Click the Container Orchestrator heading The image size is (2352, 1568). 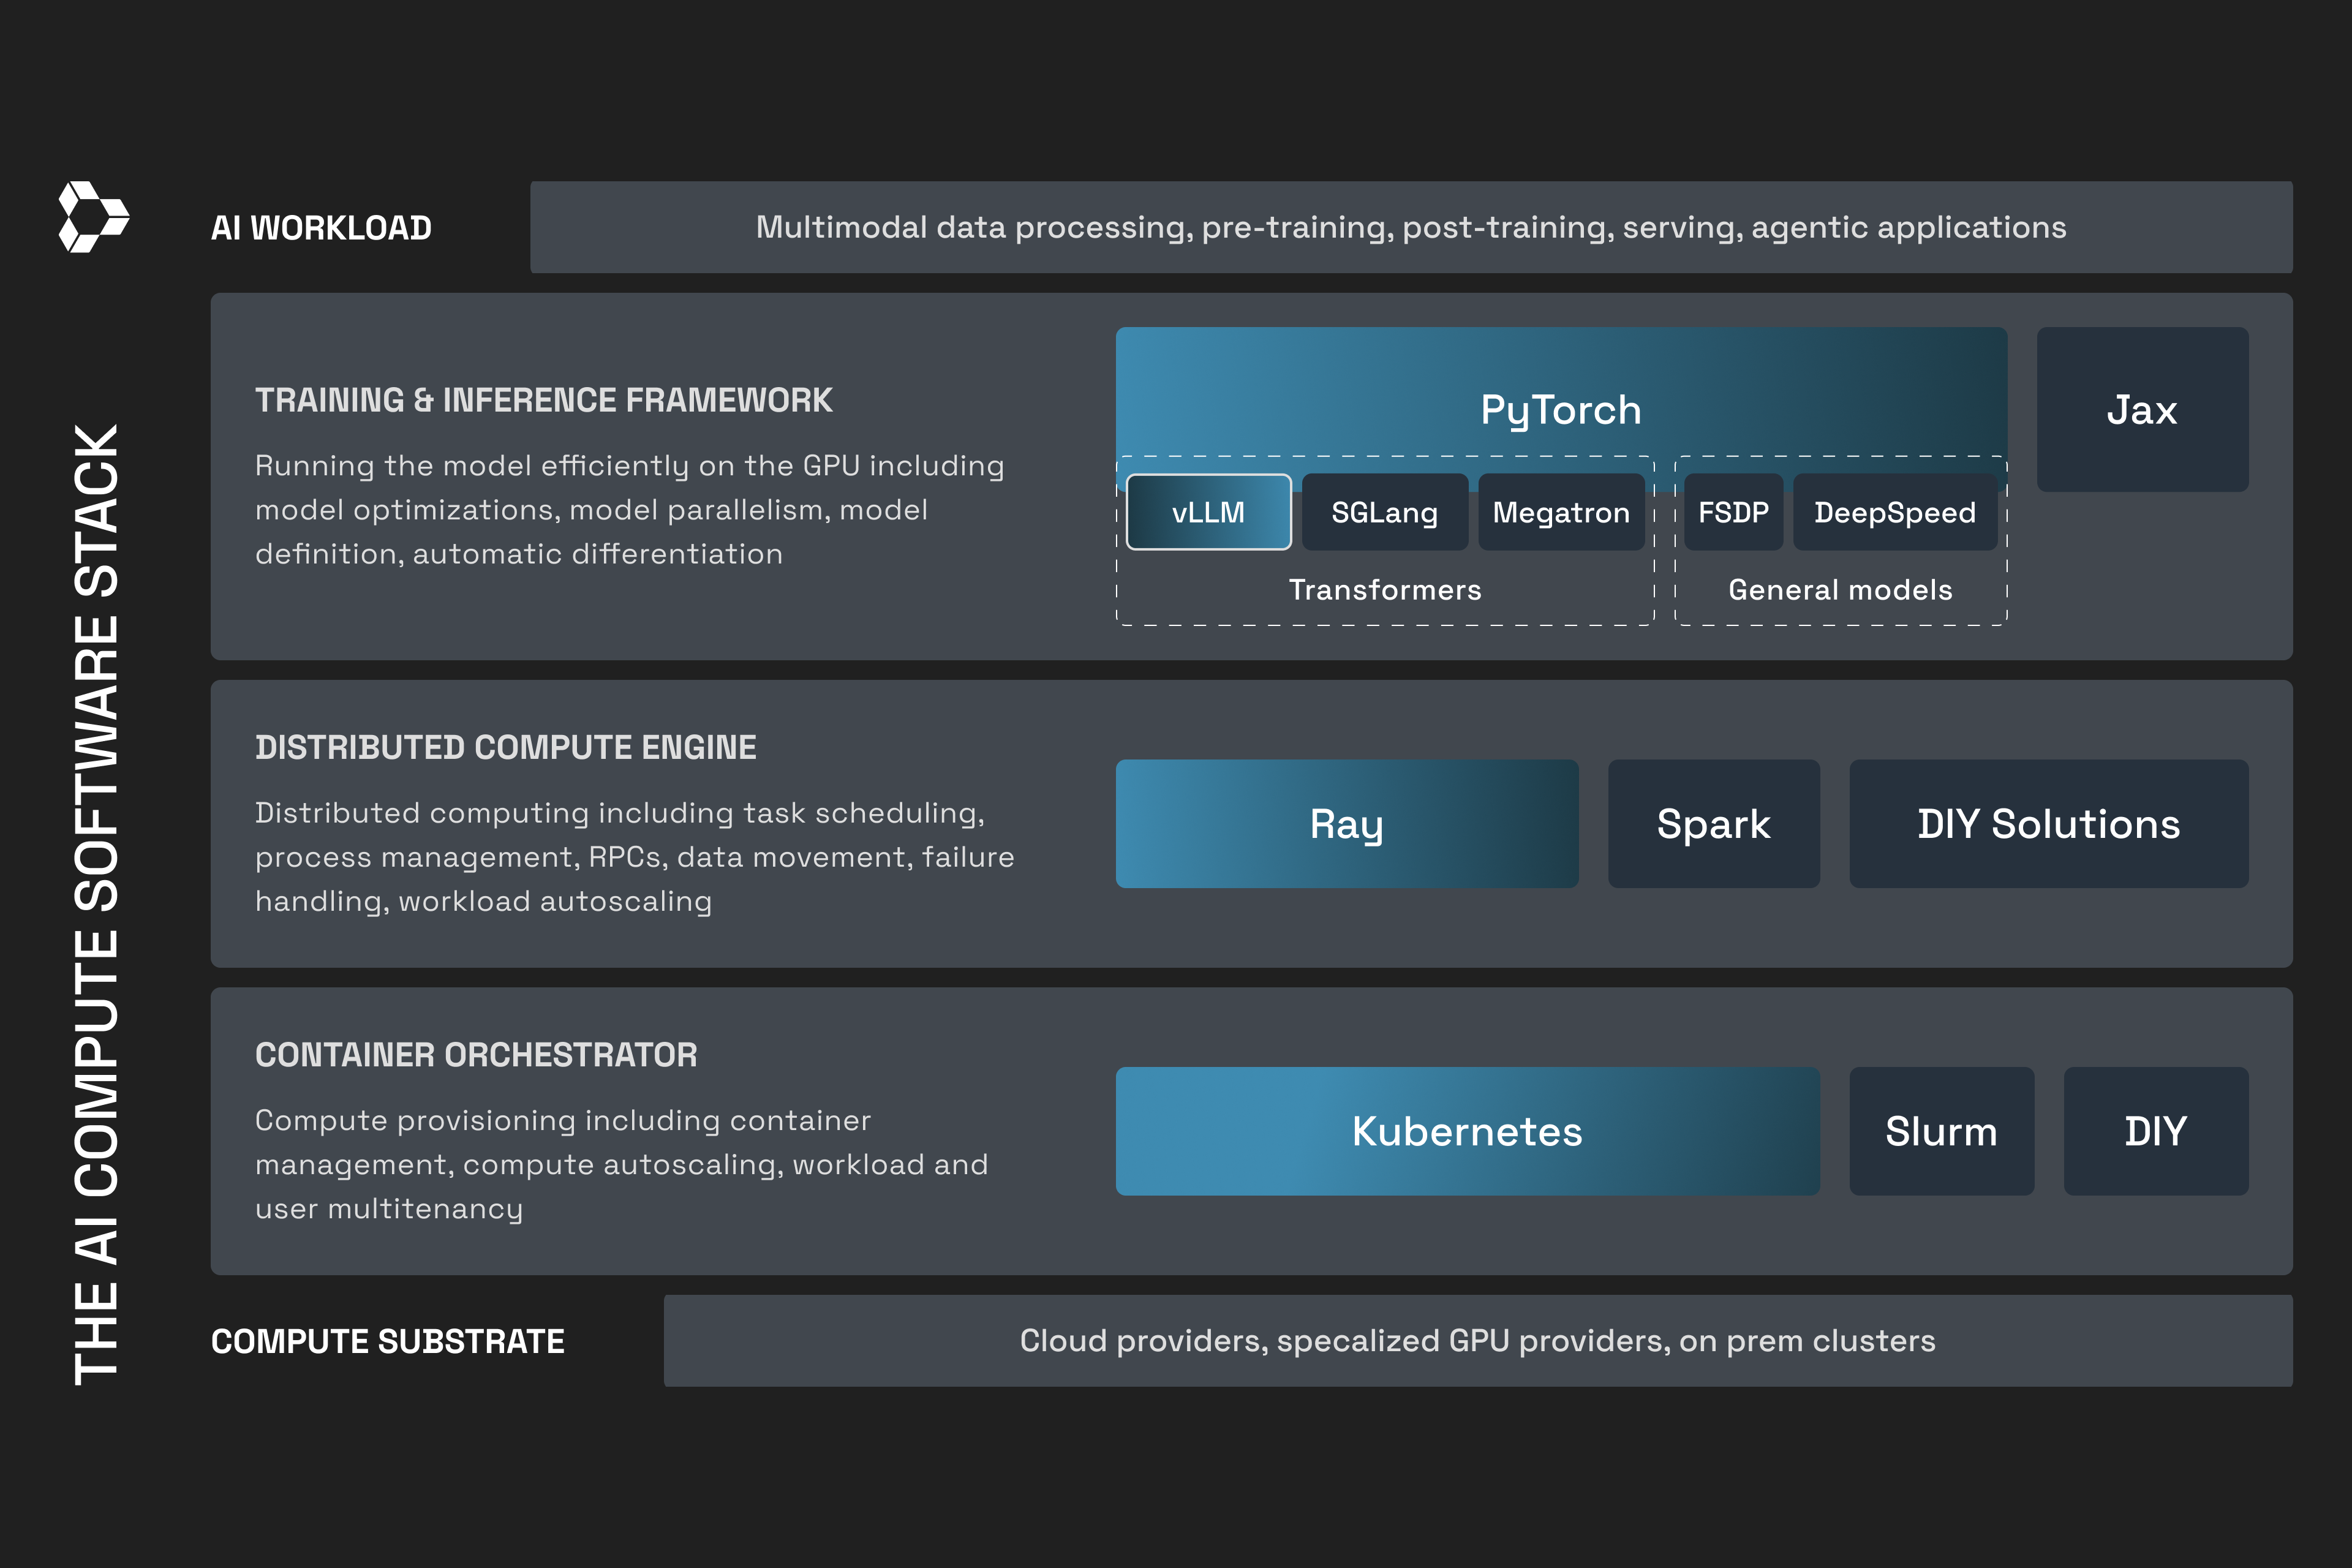pos(476,1054)
